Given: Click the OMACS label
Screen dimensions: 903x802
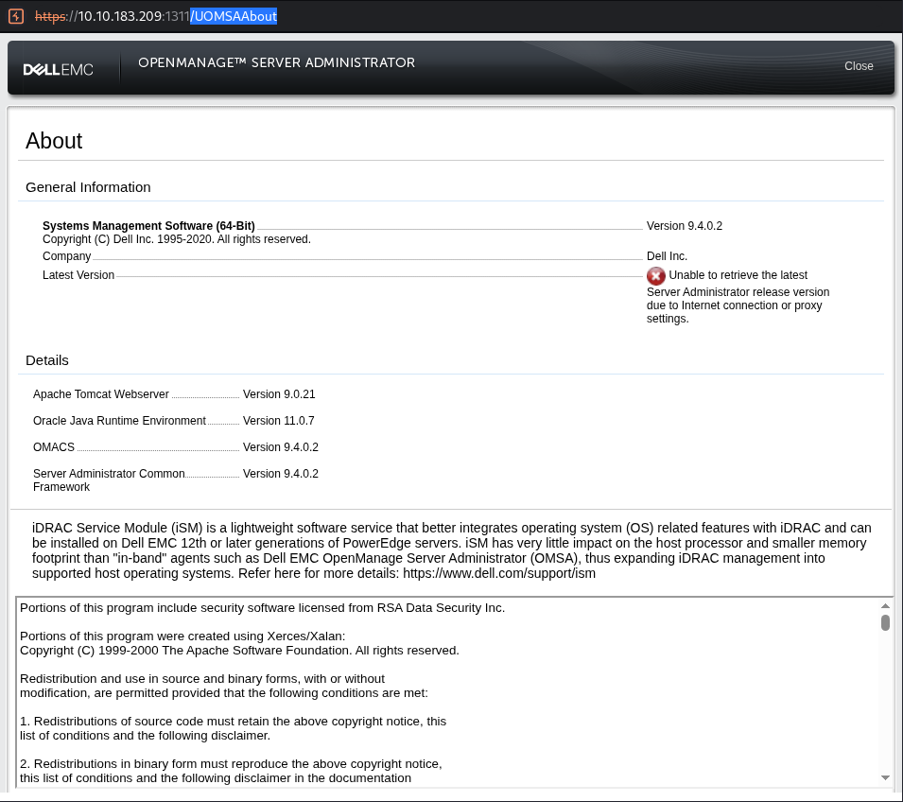Looking at the screenshot, I should coord(54,447).
